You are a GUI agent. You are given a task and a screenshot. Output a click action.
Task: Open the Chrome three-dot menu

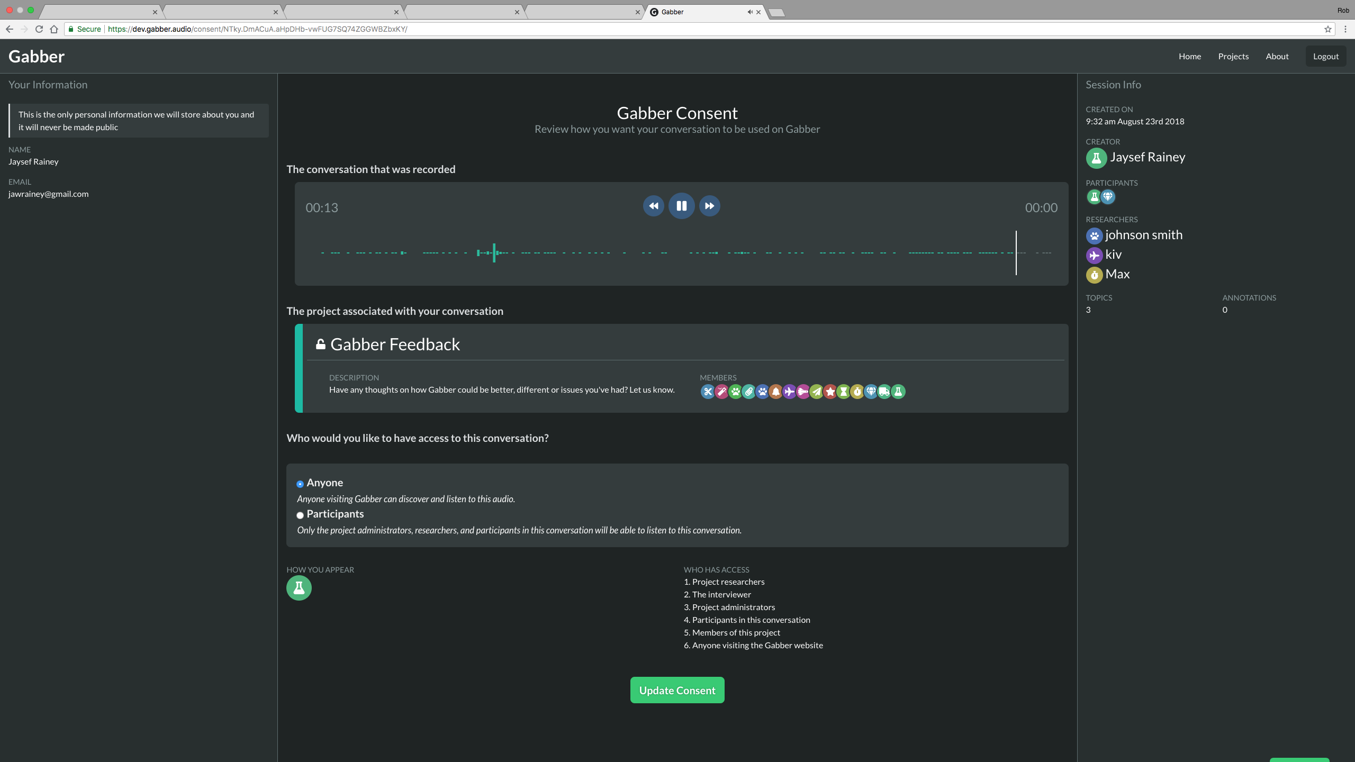pyautogui.click(x=1345, y=29)
